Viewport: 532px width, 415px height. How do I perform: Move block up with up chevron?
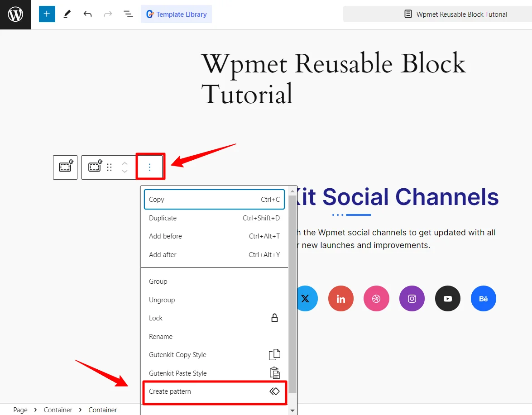125,163
